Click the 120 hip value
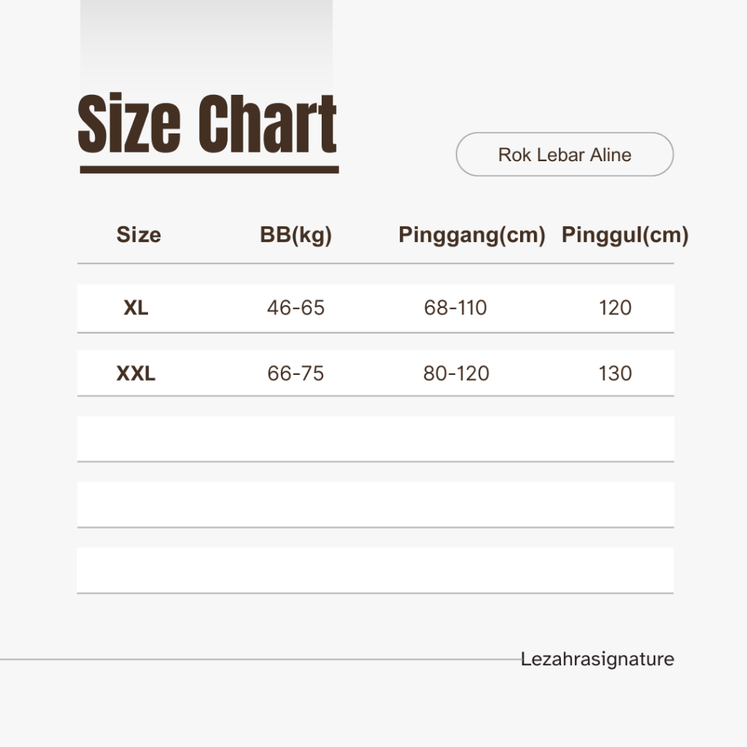 coord(615,308)
